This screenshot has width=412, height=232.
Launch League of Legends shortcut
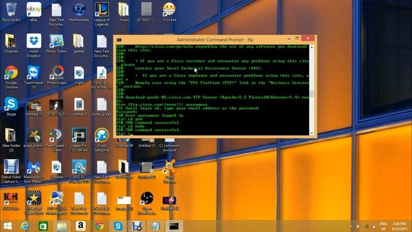pyautogui.click(x=102, y=14)
